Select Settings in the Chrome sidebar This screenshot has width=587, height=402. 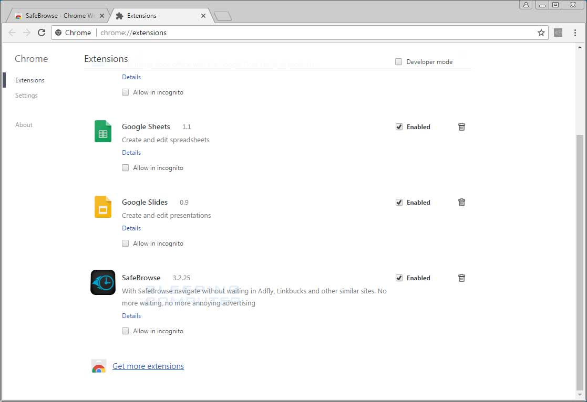coord(26,96)
